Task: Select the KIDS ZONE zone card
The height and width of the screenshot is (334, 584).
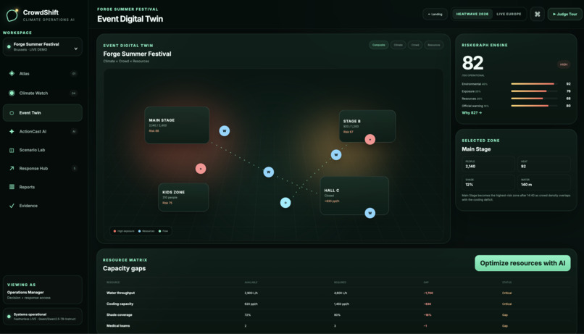Action: 183,197
